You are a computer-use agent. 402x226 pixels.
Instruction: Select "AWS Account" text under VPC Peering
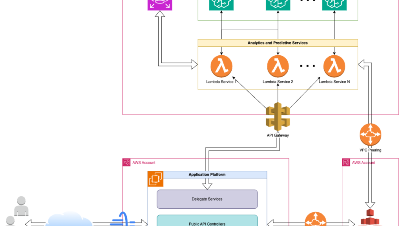pos(363,163)
